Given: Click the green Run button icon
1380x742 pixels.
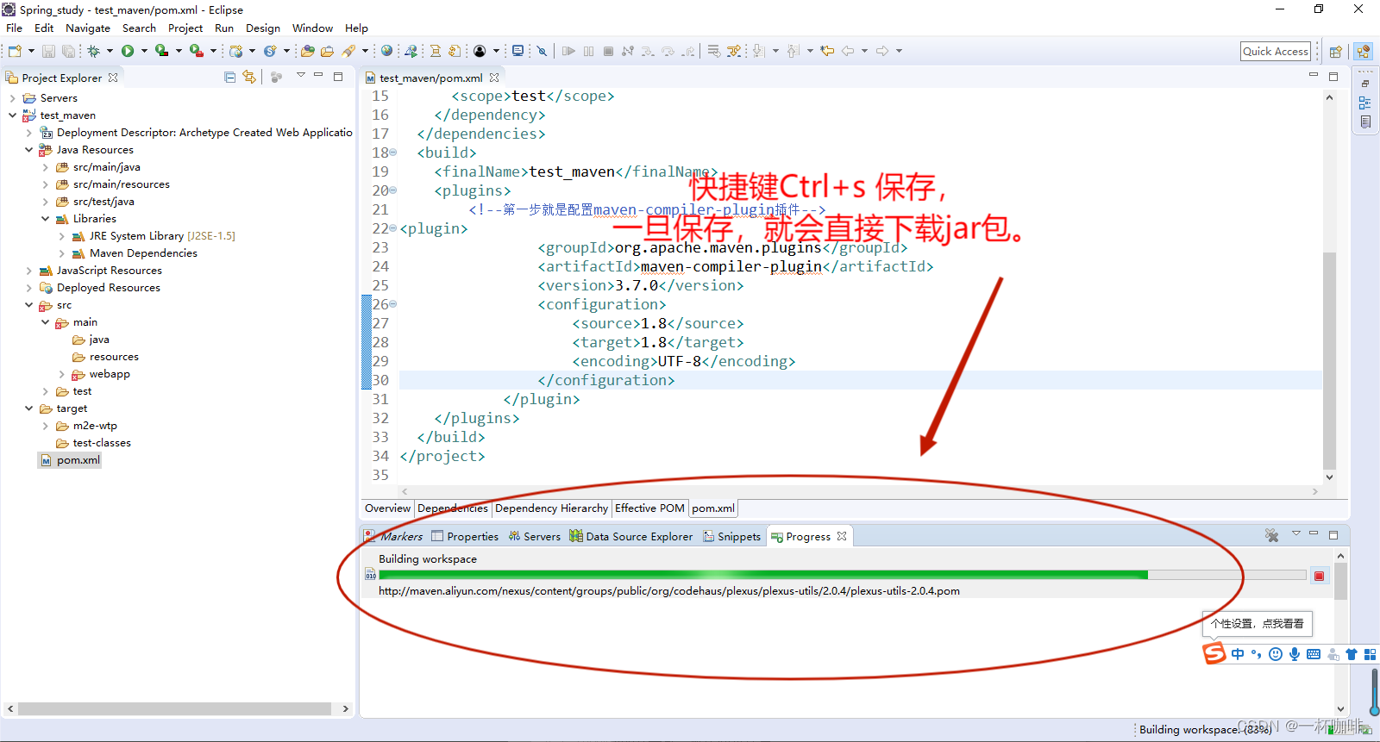Looking at the screenshot, I should pyautogui.click(x=128, y=51).
